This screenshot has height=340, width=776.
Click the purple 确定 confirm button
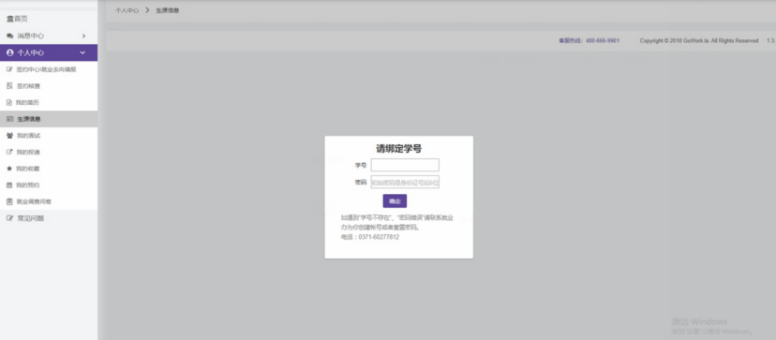point(395,201)
